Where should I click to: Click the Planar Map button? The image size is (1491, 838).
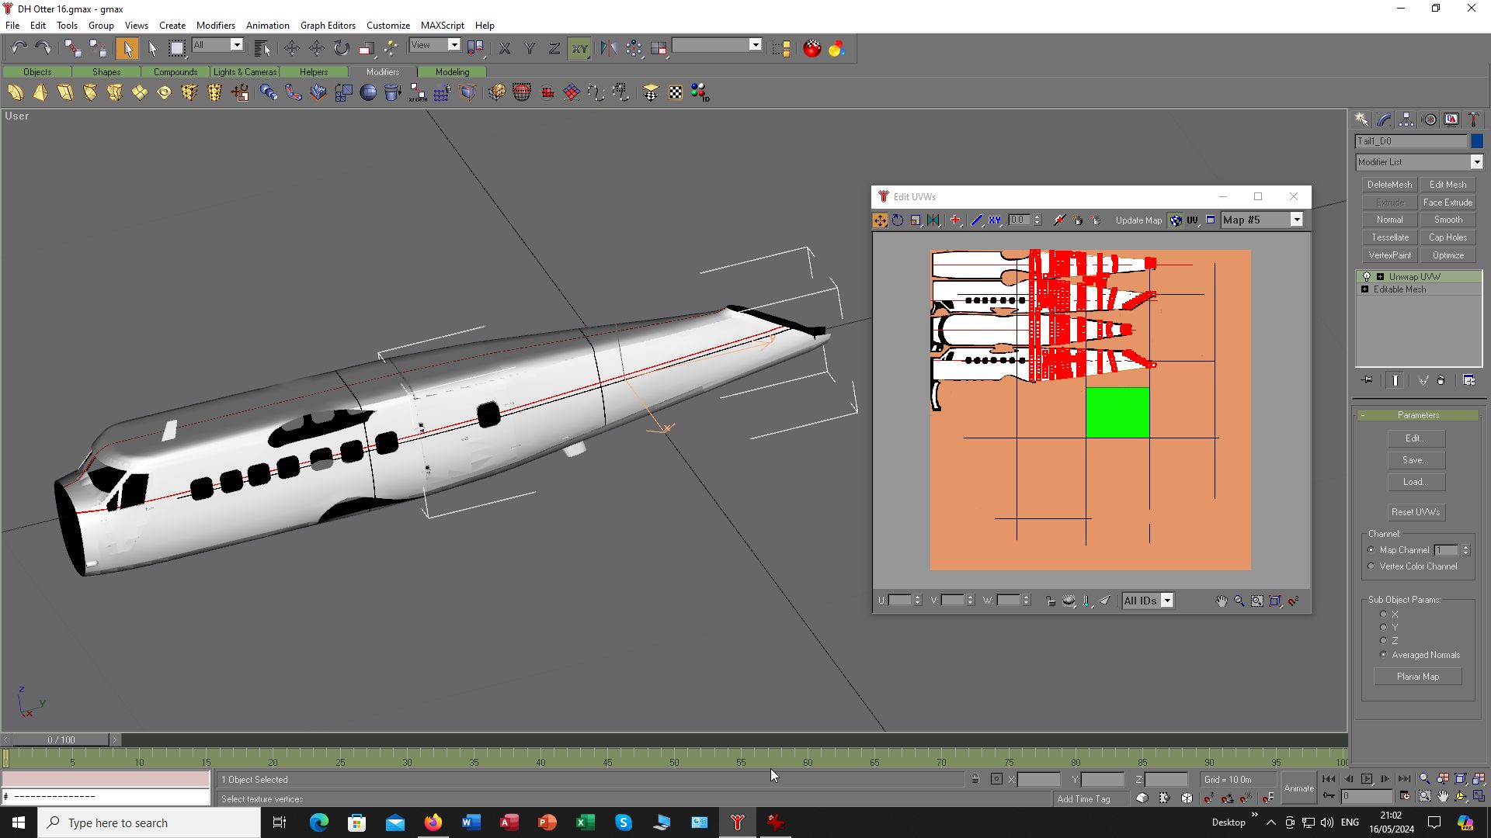pyautogui.click(x=1417, y=677)
